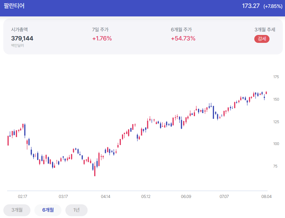285x218 pixels.
Task: Click the 시가총액 label
Action: pyautogui.click(x=19, y=29)
